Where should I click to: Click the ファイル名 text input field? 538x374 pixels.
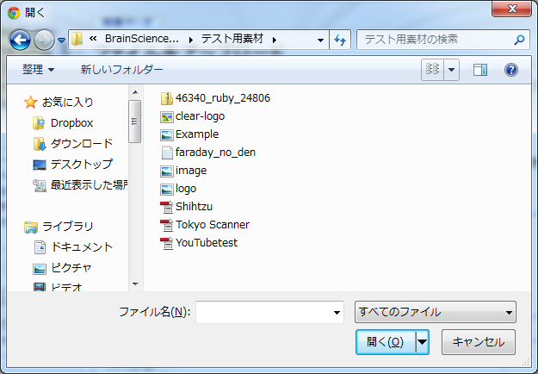point(263,312)
